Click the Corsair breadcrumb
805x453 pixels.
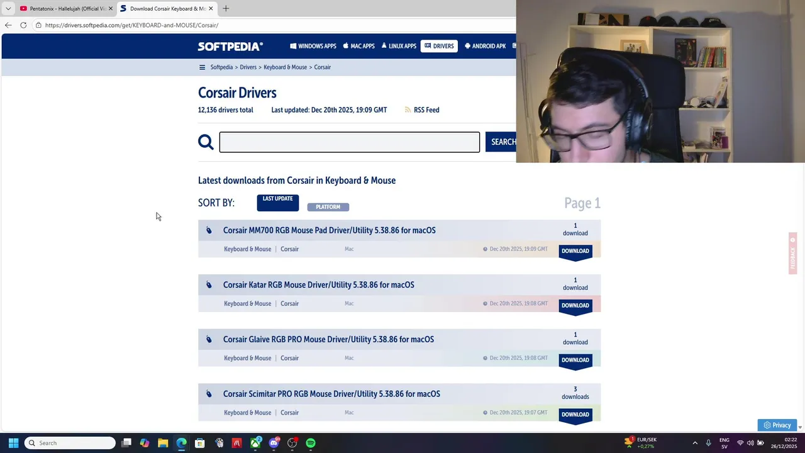point(323,67)
